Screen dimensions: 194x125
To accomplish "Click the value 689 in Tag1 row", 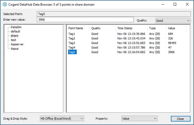I will click(170, 34).
